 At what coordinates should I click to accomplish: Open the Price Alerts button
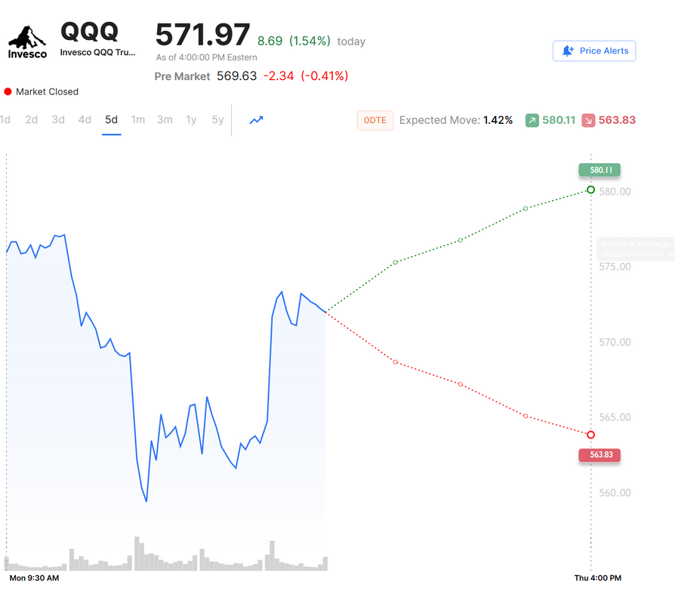tap(595, 51)
